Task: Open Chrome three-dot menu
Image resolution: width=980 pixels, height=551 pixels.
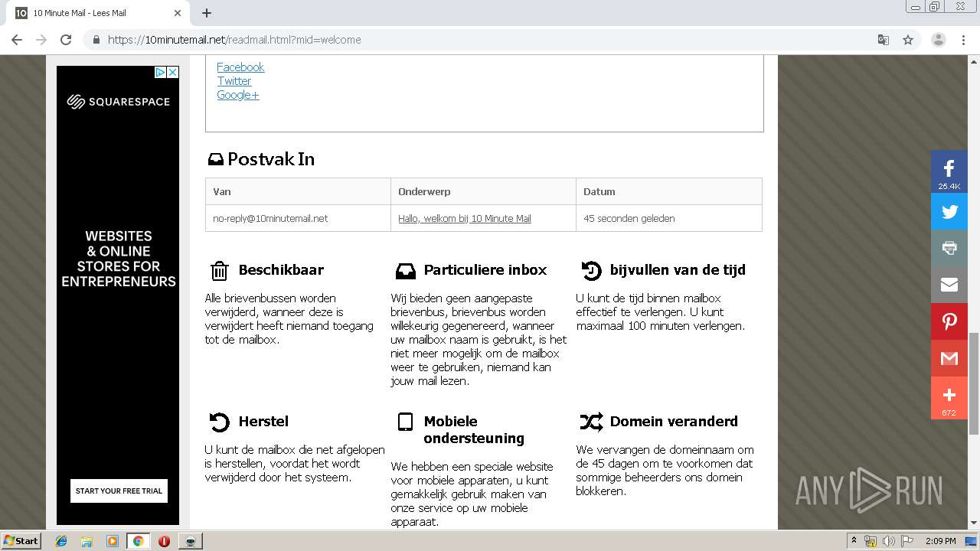Action: click(963, 40)
